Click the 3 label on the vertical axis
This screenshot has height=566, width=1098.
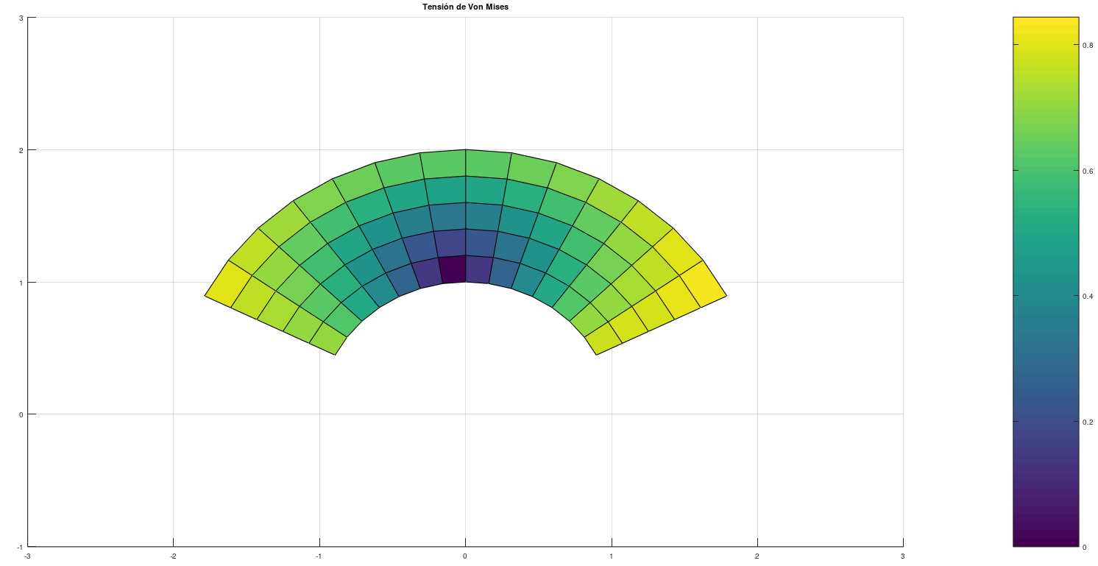pos(20,18)
